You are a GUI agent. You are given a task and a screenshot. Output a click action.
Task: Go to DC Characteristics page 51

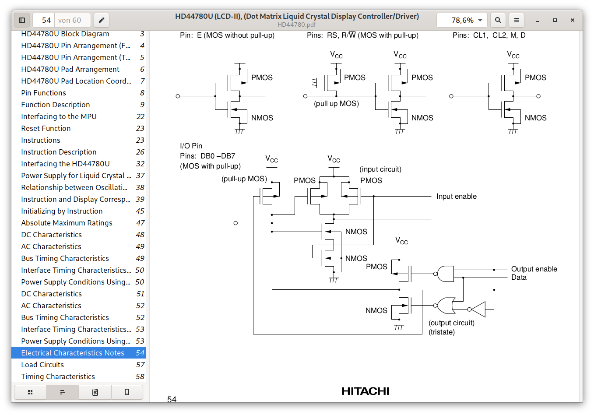pos(78,294)
